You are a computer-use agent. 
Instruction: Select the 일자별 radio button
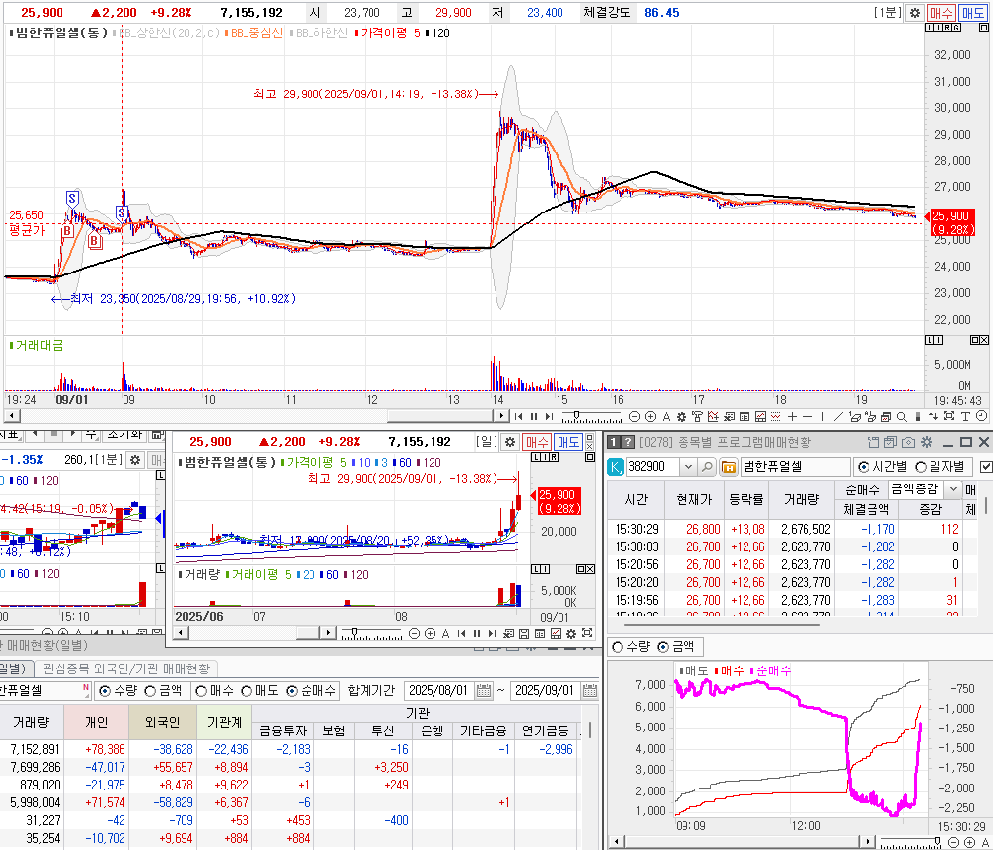pos(920,466)
